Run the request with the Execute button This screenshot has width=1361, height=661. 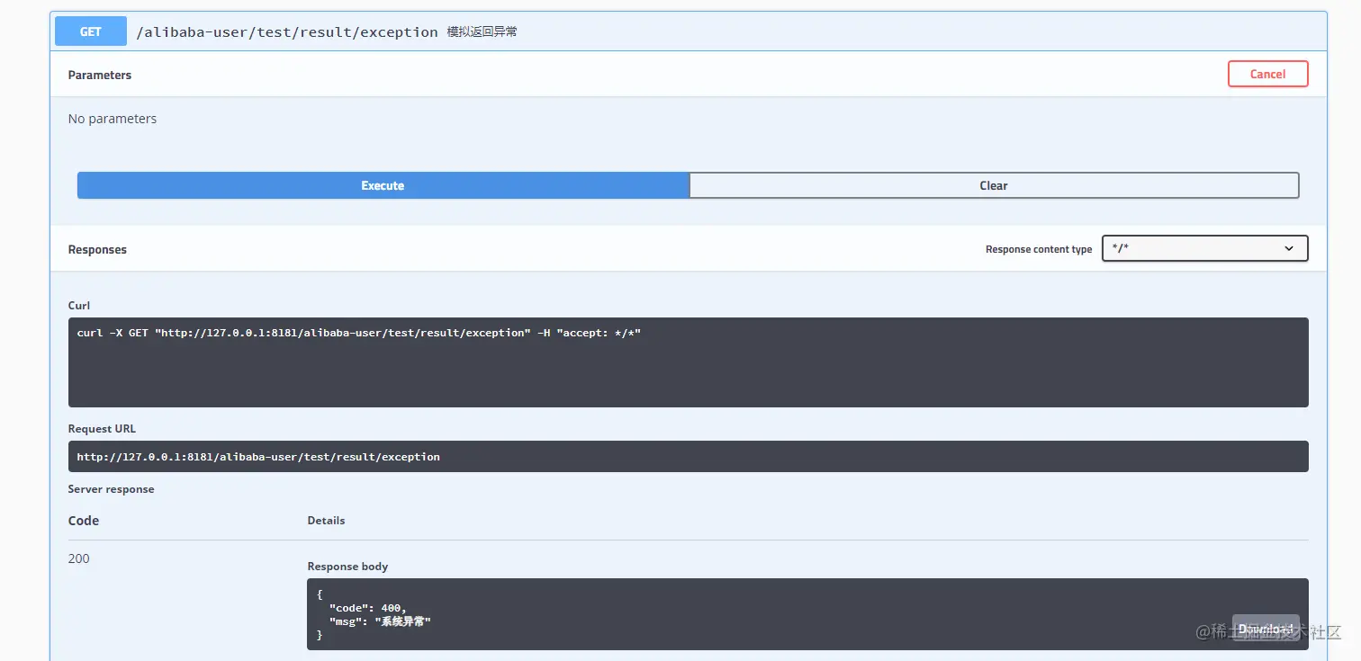point(383,185)
